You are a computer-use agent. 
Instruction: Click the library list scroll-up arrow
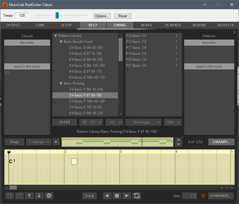pos(121,35)
